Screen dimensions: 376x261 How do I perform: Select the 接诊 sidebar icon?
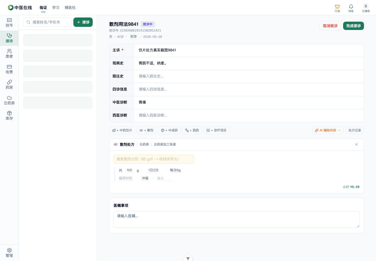pyautogui.click(x=9, y=38)
